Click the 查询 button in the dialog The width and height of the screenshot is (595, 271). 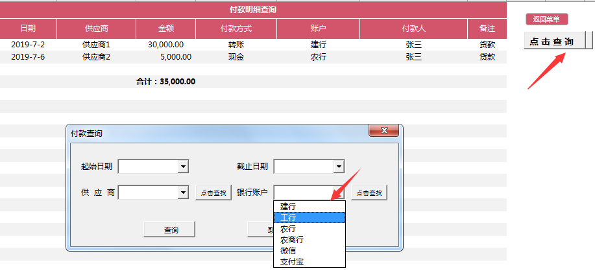(169, 230)
